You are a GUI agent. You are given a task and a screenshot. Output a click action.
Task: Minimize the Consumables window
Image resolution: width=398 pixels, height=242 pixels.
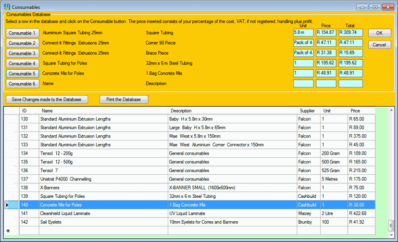click(x=363, y=7)
